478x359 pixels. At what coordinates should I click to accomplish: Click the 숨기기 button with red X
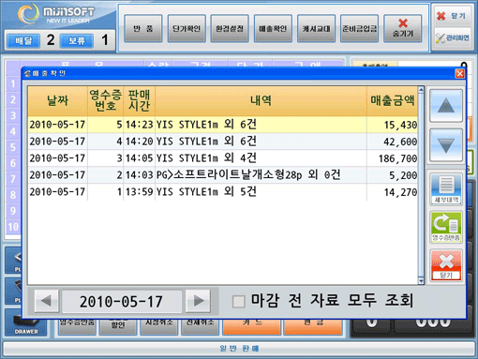[403, 28]
